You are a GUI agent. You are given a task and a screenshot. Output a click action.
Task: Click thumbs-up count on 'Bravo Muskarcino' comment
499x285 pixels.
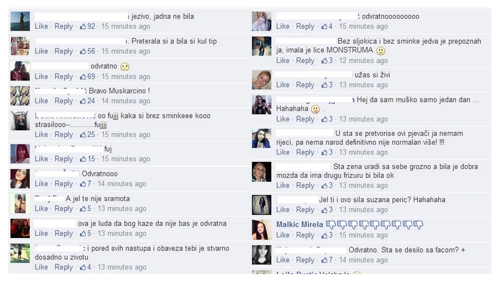point(83,101)
